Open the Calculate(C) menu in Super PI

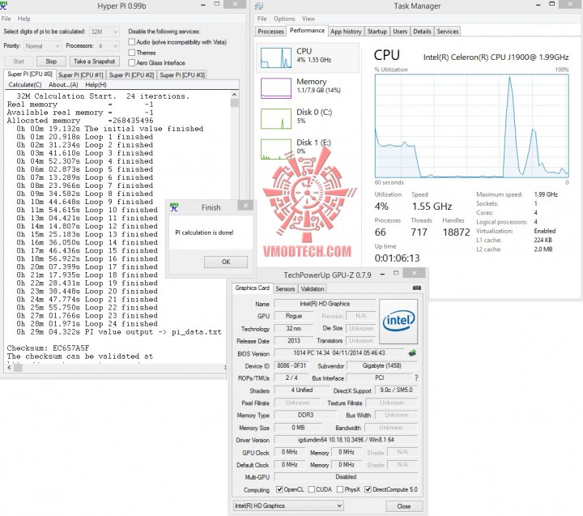coord(25,84)
